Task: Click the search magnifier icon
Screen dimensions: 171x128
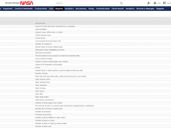Action: [121, 3]
